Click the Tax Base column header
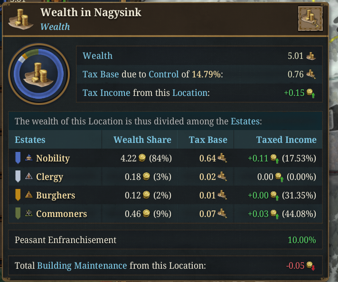 pyautogui.click(x=208, y=140)
